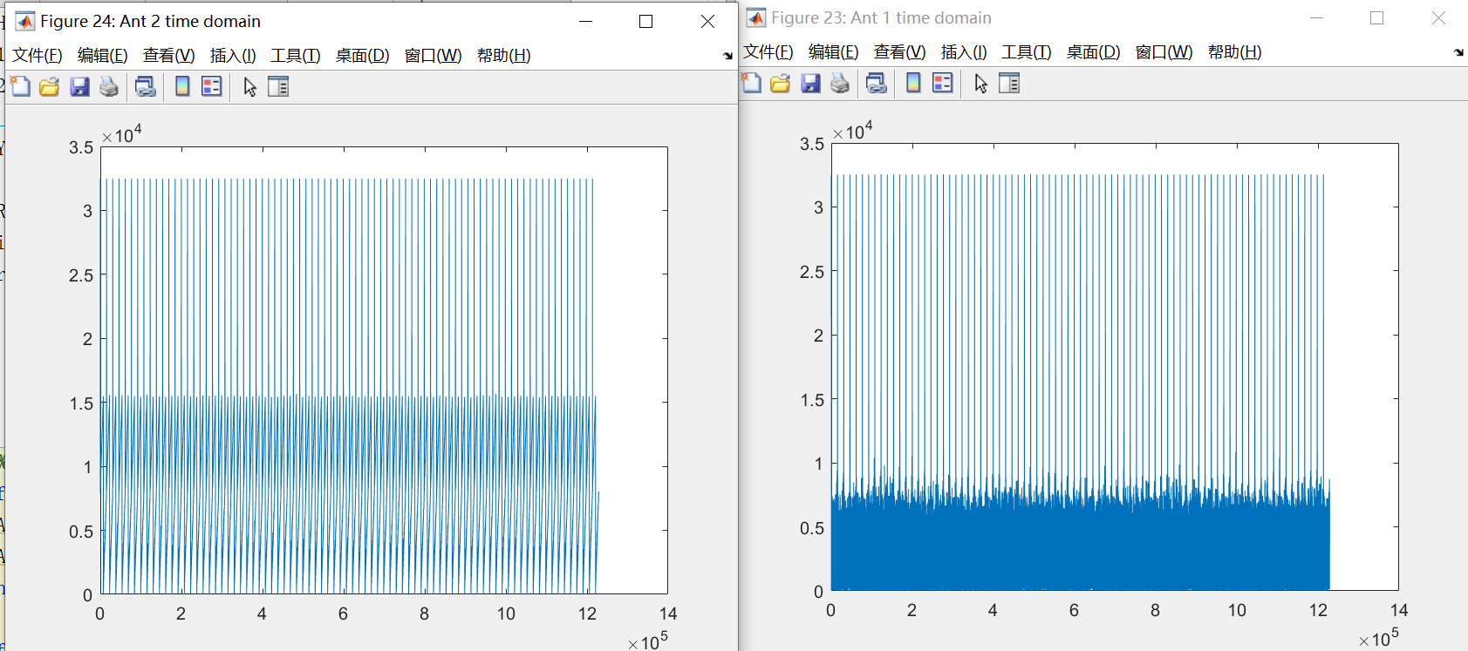This screenshot has height=651, width=1468.
Task: Open 查看(V) menu in Figure 23
Action: coord(899,52)
